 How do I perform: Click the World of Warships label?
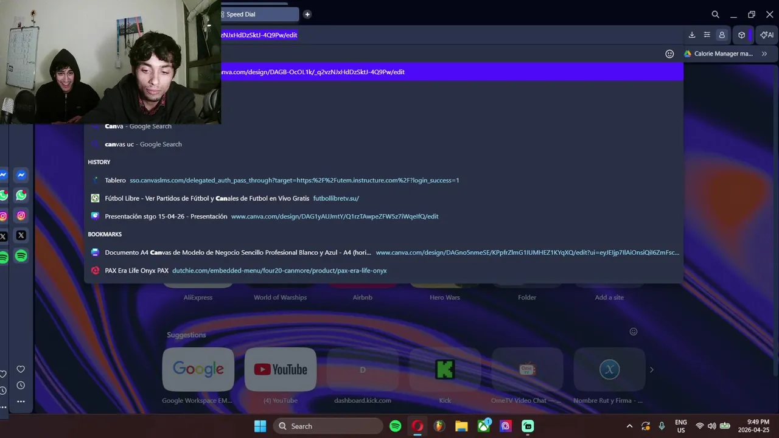point(281,297)
